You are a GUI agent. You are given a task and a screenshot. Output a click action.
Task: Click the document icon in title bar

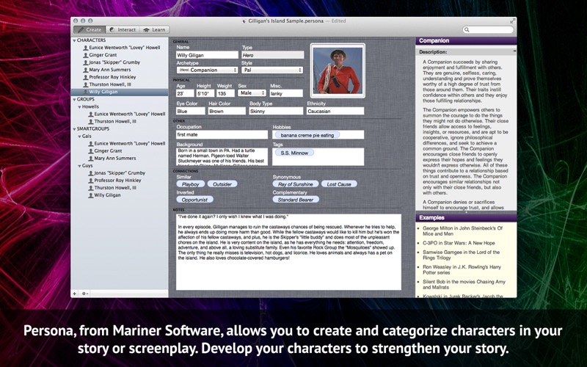[x=244, y=21]
